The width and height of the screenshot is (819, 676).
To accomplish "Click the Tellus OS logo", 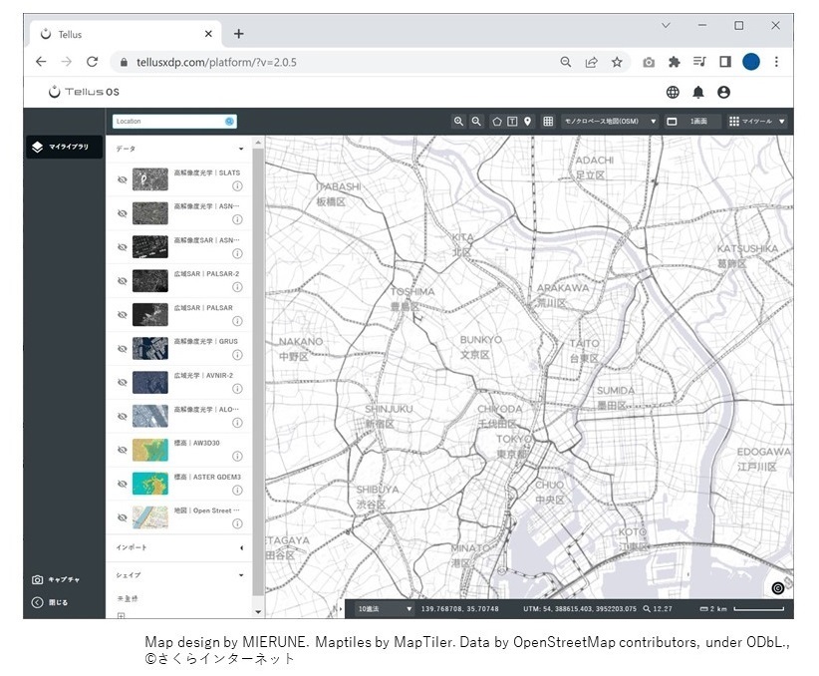I will [84, 92].
